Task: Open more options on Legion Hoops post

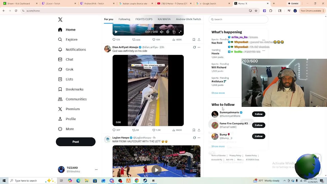Action: click(x=199, y=138)
